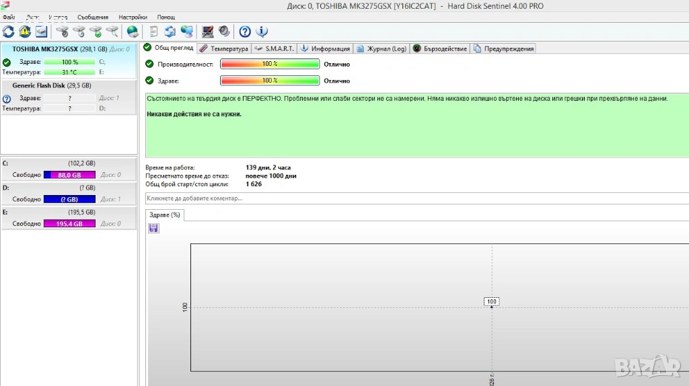The image size is (689, 386).
Task: Click the refresh disk status toolbar icon
Action: pyautogui.click(x=8, y=32)
